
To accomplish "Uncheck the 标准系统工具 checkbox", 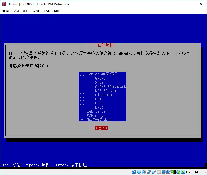I will click(82, 120).
